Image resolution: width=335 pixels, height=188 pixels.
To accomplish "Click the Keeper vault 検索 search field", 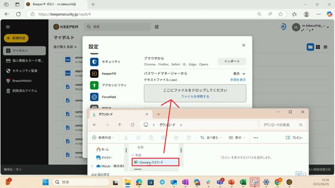I will point(117,27).
